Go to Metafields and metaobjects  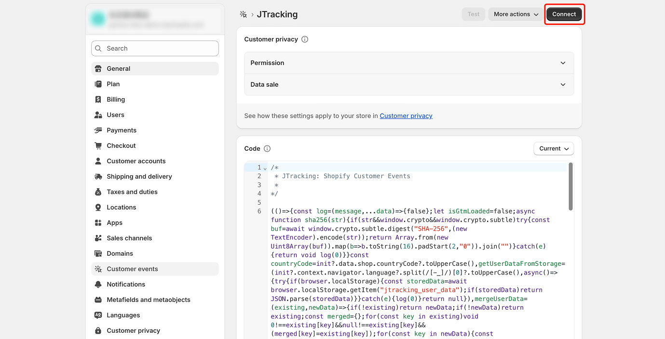[x=149, y=300]
